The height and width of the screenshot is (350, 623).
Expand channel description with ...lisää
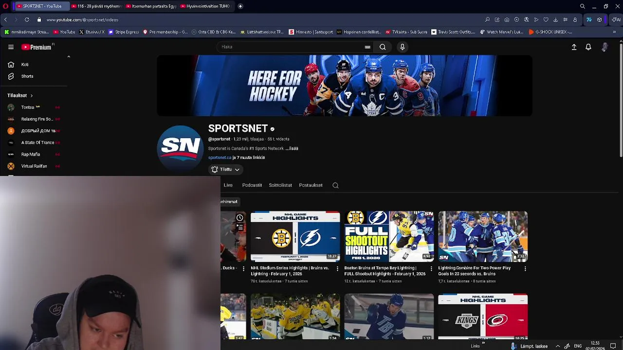(292, 148)
